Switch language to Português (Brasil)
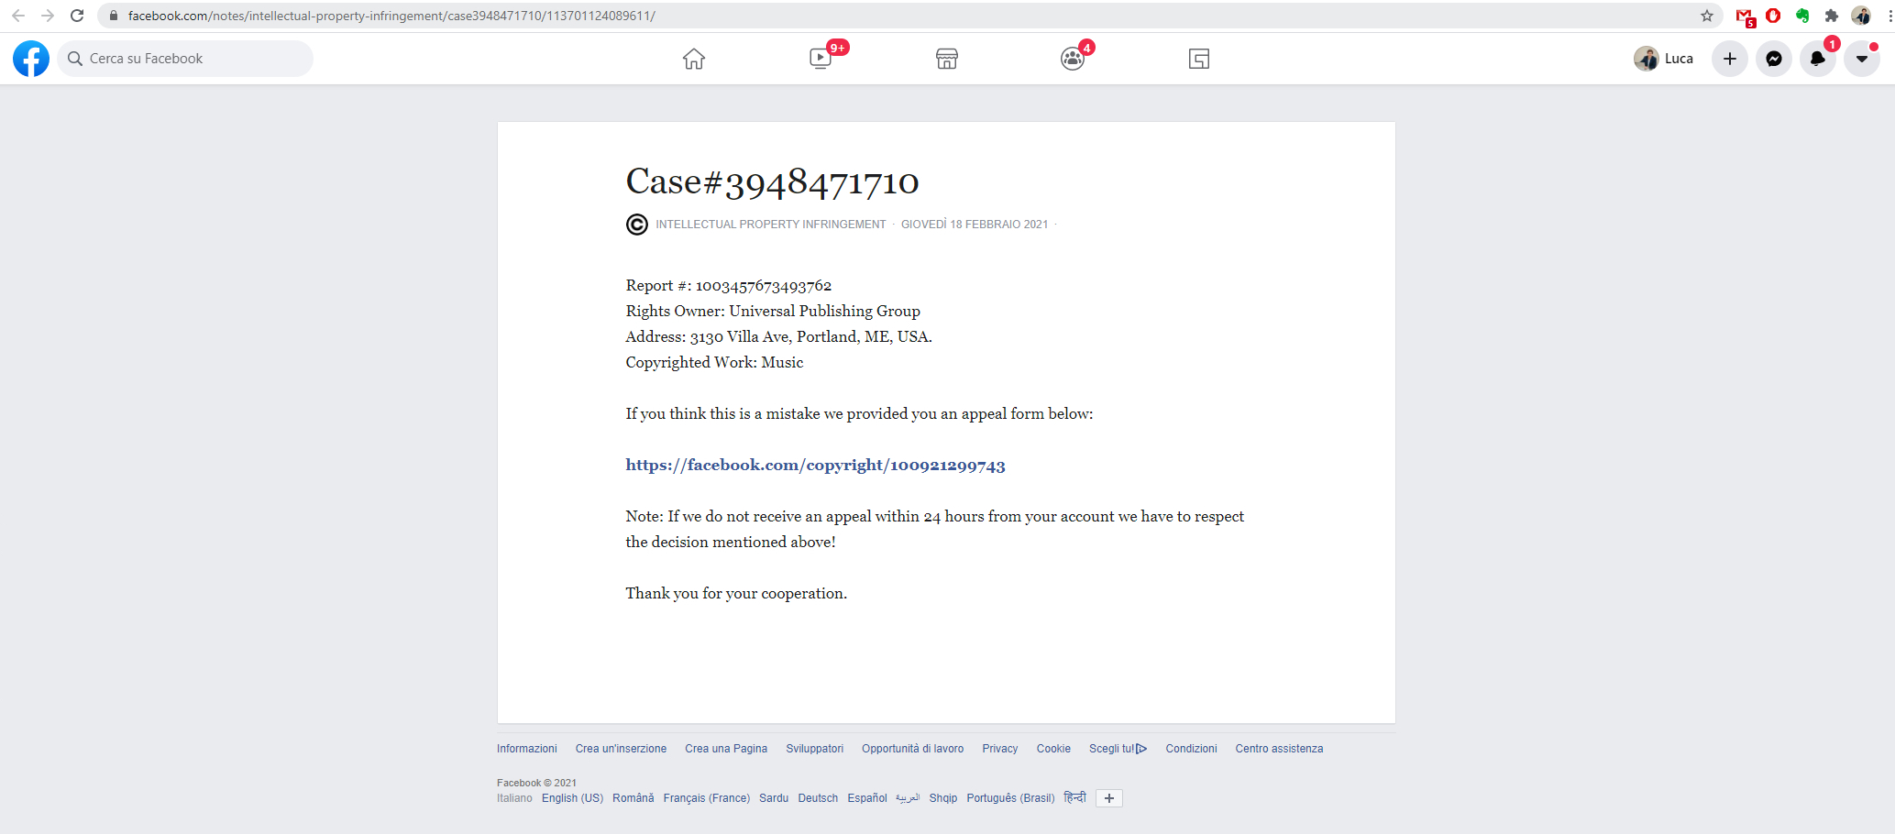The height and width of the screenshot is (834, 1895). (x=1010, y=798)
